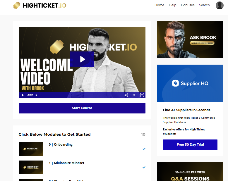This screenshot has width=228, height=181.
Task: Click the HighTicket.io logo in header
Action: tap(40, 5)
